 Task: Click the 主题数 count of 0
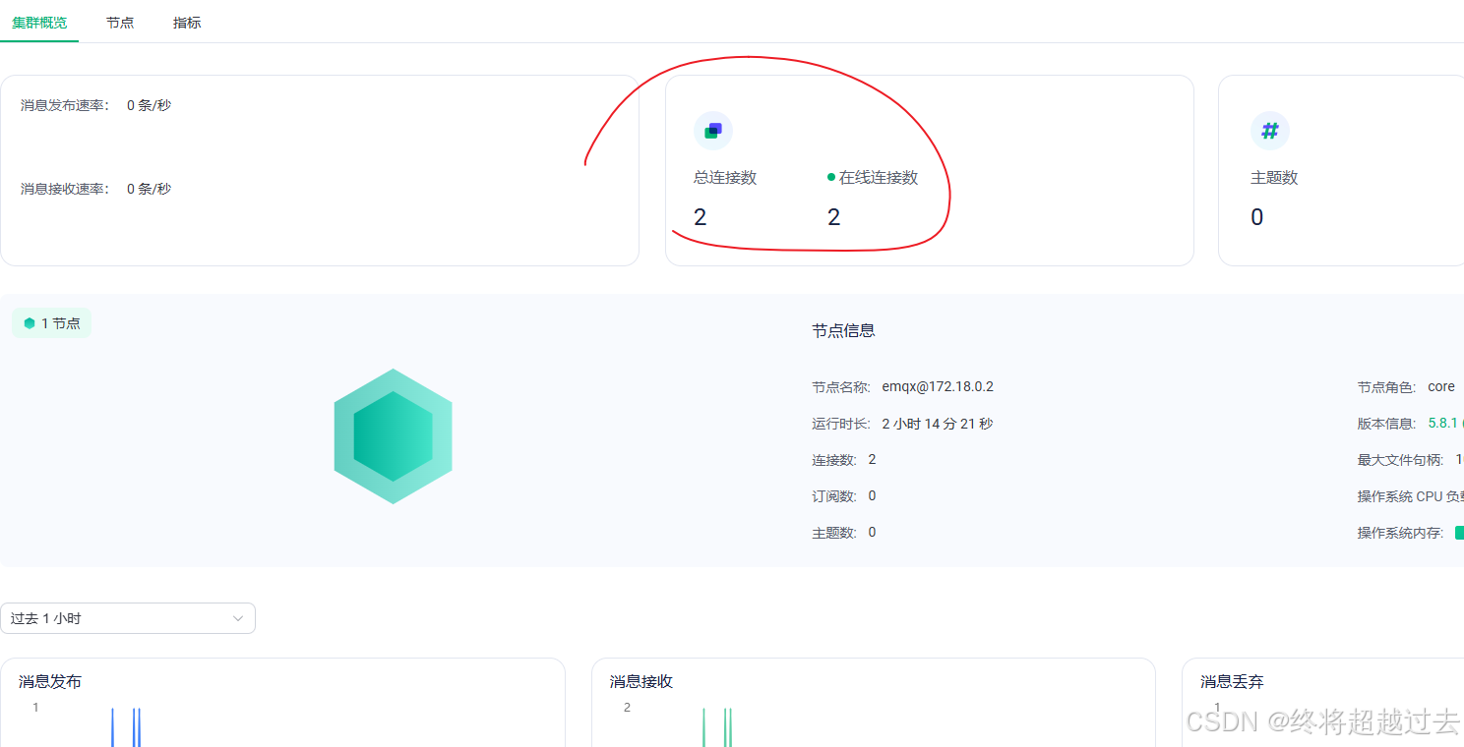coord(1256,217)
